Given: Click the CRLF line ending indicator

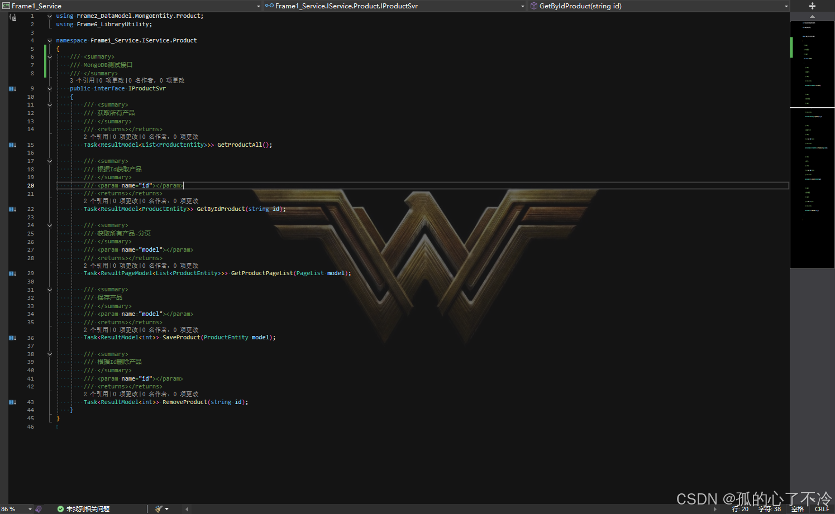Looking at the screenshot, I should coord(822,509).
